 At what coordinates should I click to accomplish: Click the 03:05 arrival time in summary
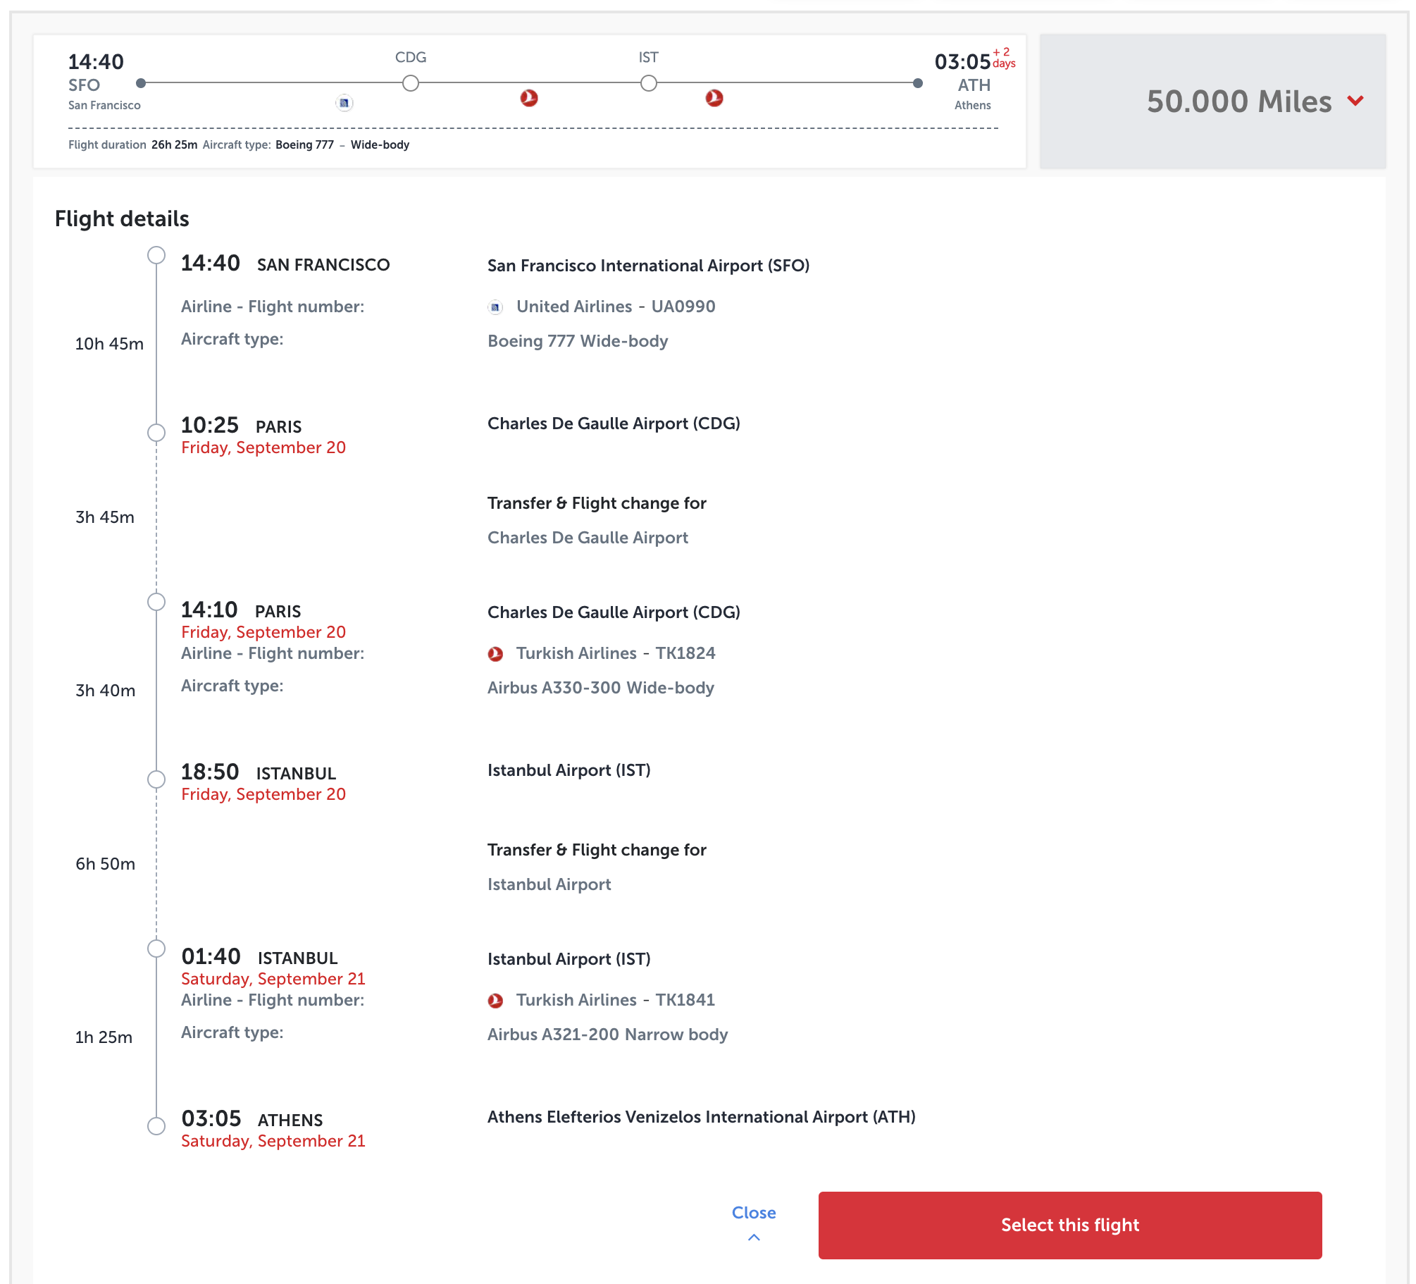pos(962,62)
